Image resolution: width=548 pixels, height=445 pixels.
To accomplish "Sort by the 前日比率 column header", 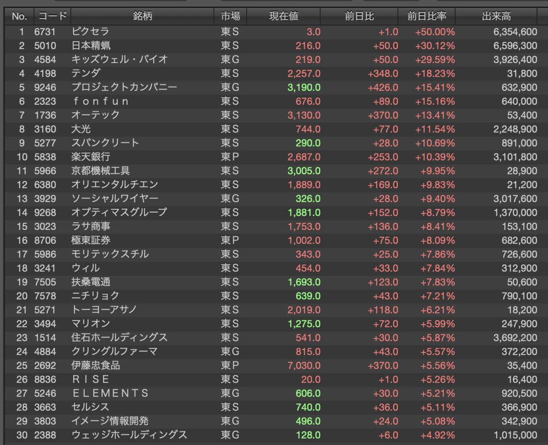I will click(x=427, y=16).
